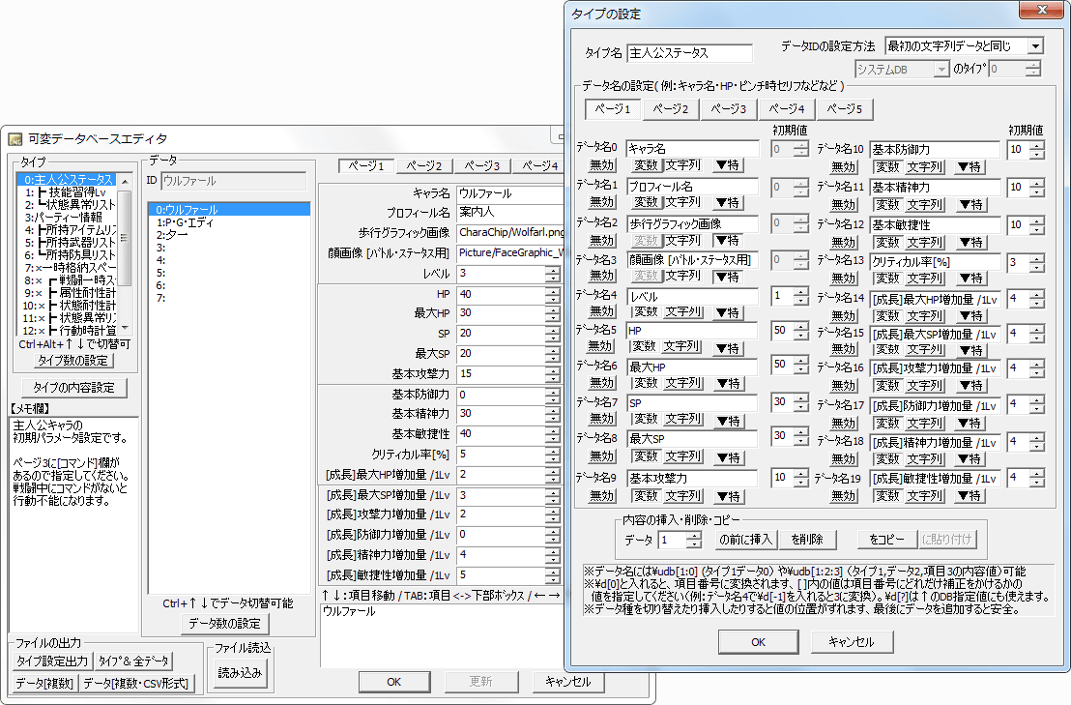1071x705 pixels.
Task: Switch to ページ2 tab in database editor
Action: coord(423,165)
